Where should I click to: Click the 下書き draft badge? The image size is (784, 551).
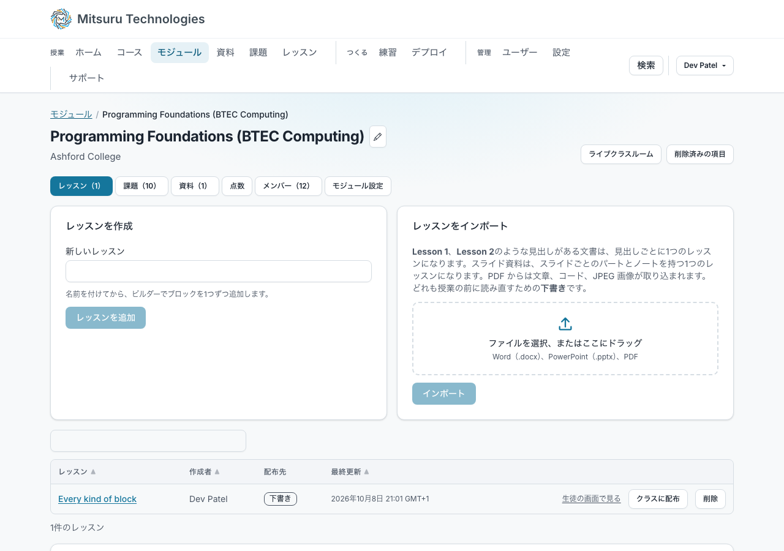point(281,499)
